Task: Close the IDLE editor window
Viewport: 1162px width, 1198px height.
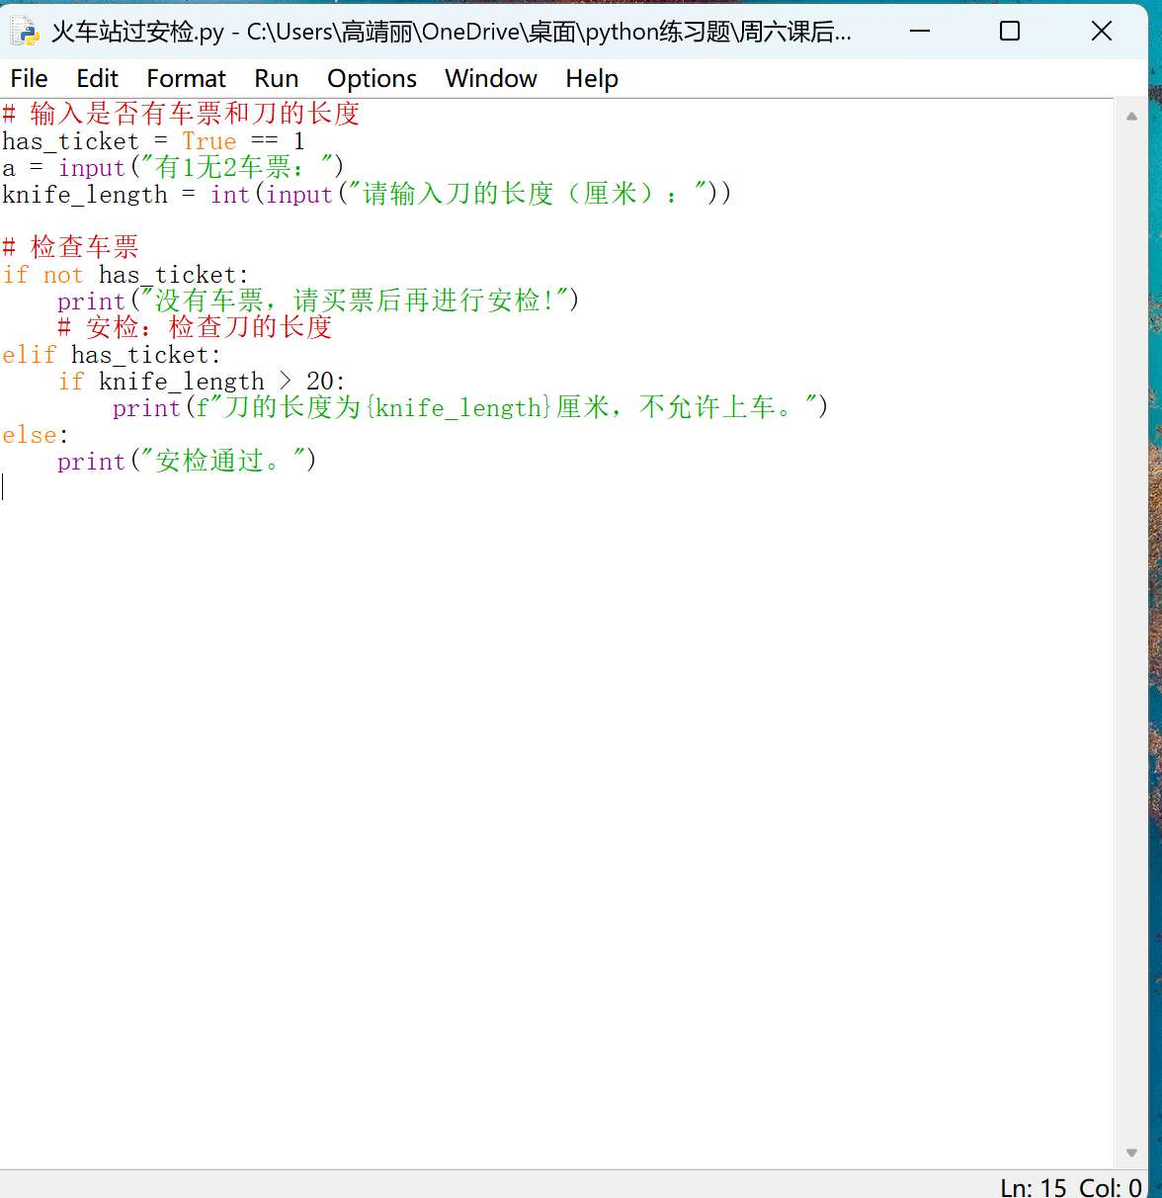Action: [1102, 32]
